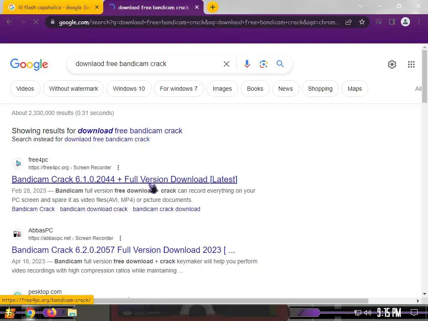Open bandicam download crack sitelink
This screenshot has width=428, height=321.
[94, 209]
